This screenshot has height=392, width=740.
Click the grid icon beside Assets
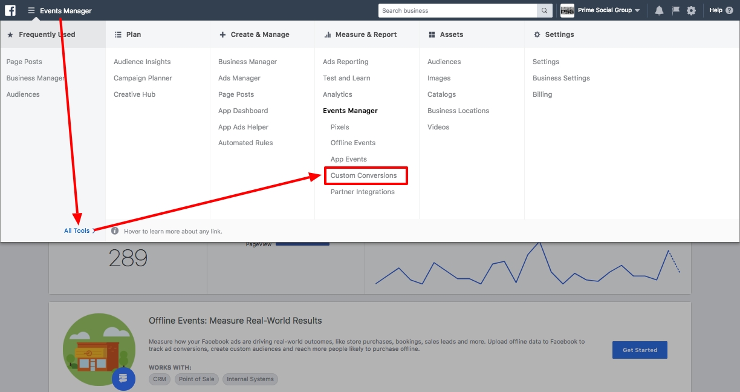tap(432, 35)
